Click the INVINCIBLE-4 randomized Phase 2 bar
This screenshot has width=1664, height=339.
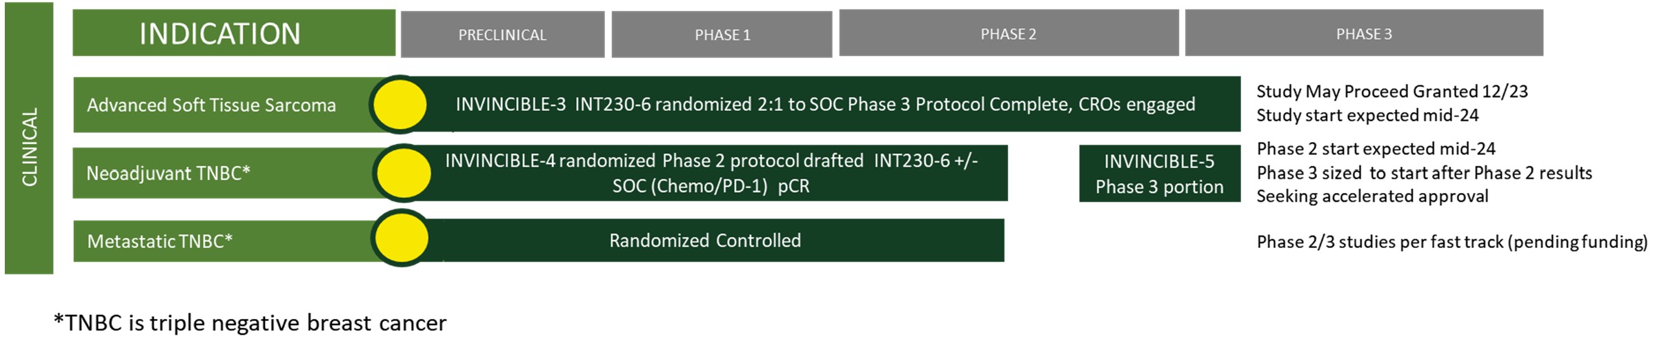(711, 173)
